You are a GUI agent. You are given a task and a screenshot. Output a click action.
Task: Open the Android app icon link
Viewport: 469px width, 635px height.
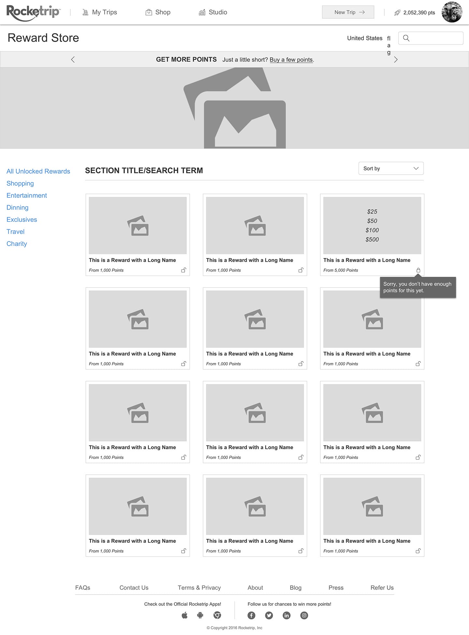click(x=200, y=615)
